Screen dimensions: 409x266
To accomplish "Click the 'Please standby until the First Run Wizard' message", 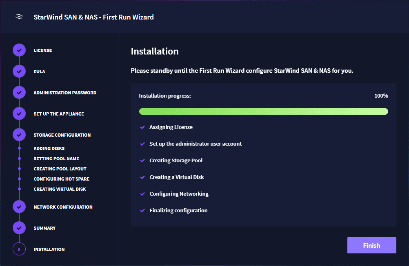I will click(x=242, y=71).
